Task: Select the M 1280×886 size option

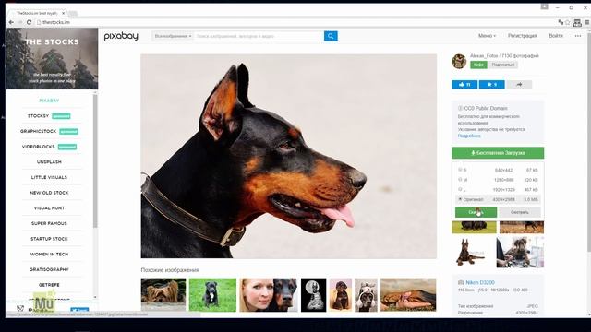Action: pyautogui.click(x=498, y=180)
